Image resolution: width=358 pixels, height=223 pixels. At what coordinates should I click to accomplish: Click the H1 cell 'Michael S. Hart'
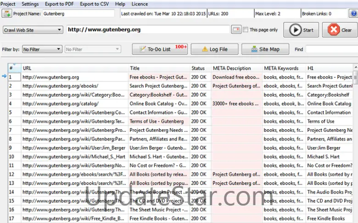329,157
